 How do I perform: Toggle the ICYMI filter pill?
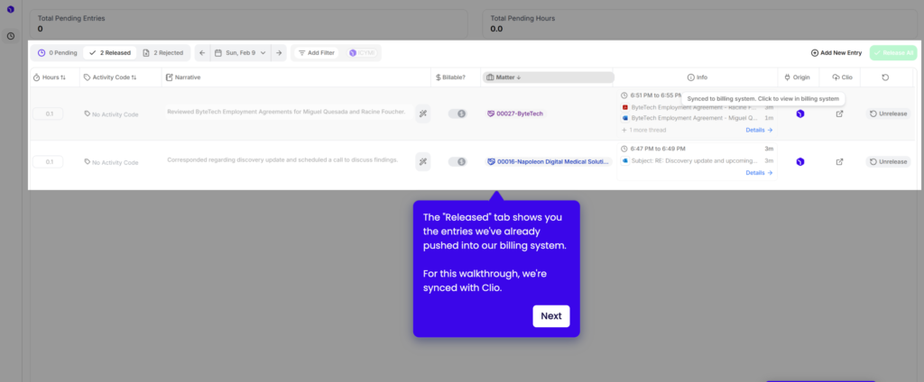click(x=362, y=53)
